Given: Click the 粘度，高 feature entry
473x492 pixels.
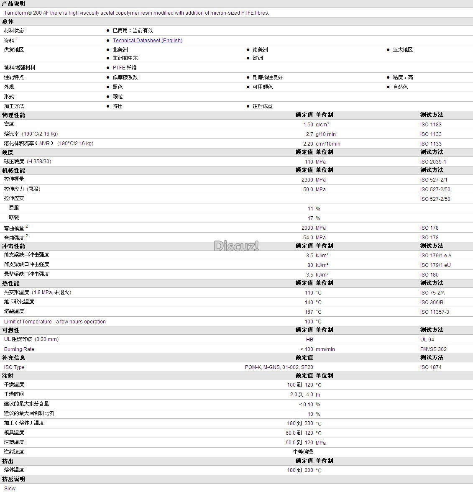Looking at the screenshot, I should tap(403, 77).
